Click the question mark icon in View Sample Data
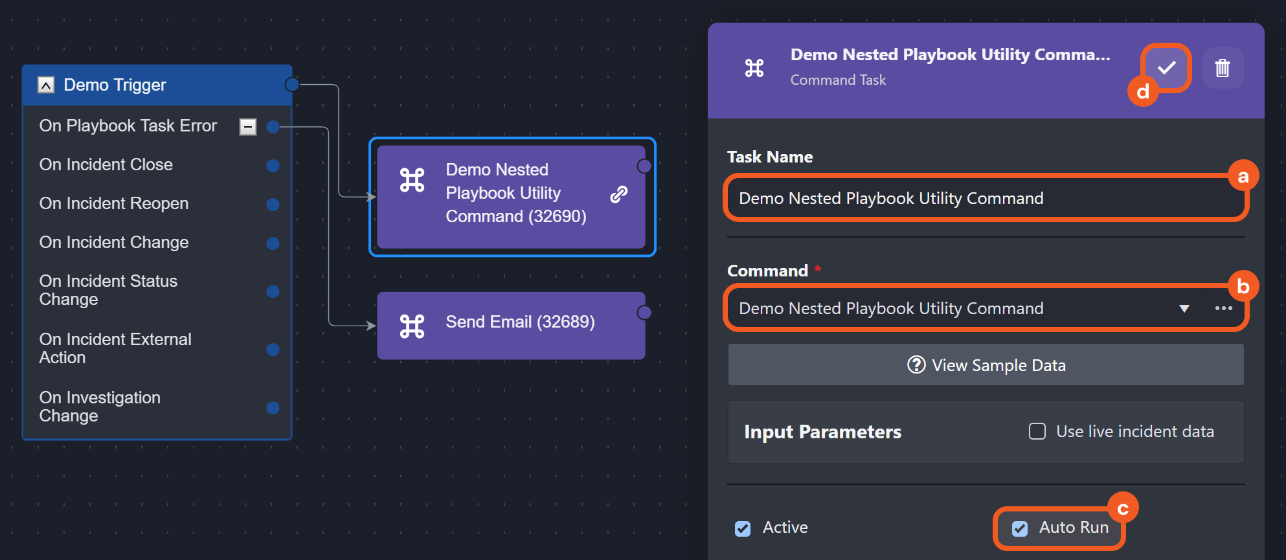The image size is (1286, 560). (916, 365)
